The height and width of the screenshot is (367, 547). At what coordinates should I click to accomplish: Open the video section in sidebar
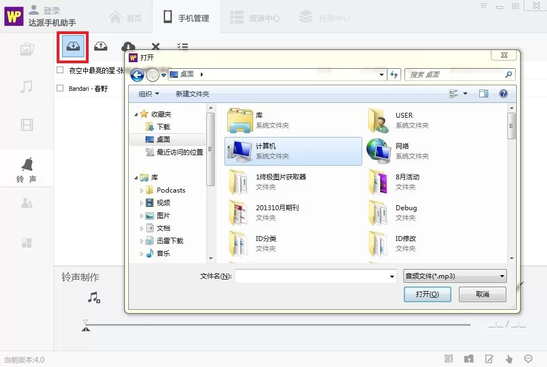tap(27, 124)
